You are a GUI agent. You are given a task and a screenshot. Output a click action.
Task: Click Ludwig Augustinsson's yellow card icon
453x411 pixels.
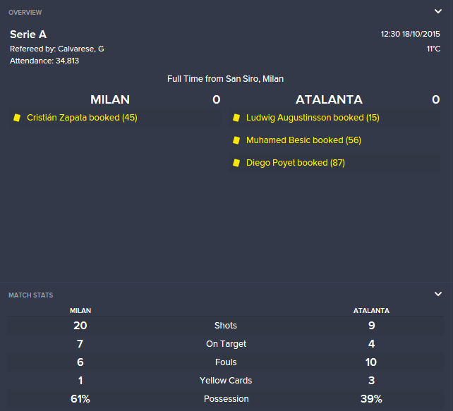tap(236, 118)
